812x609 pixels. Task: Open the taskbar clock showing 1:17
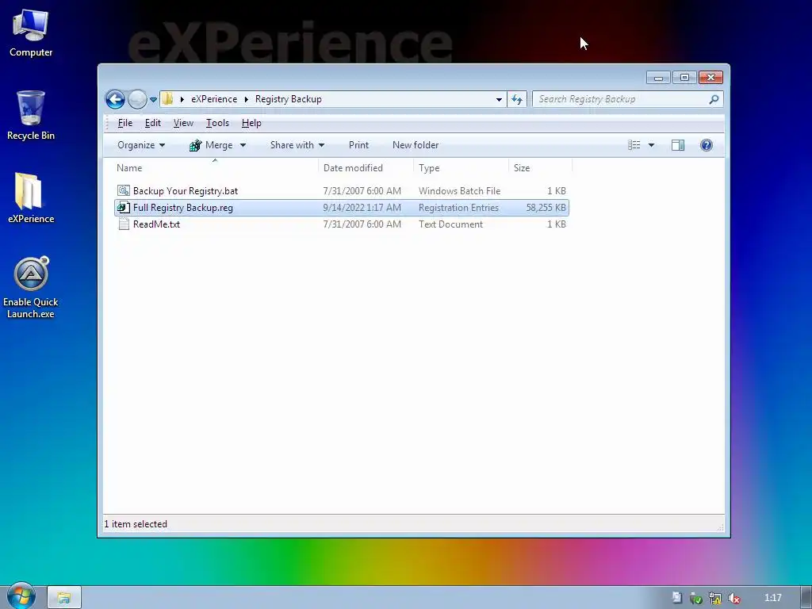(772, 598)
